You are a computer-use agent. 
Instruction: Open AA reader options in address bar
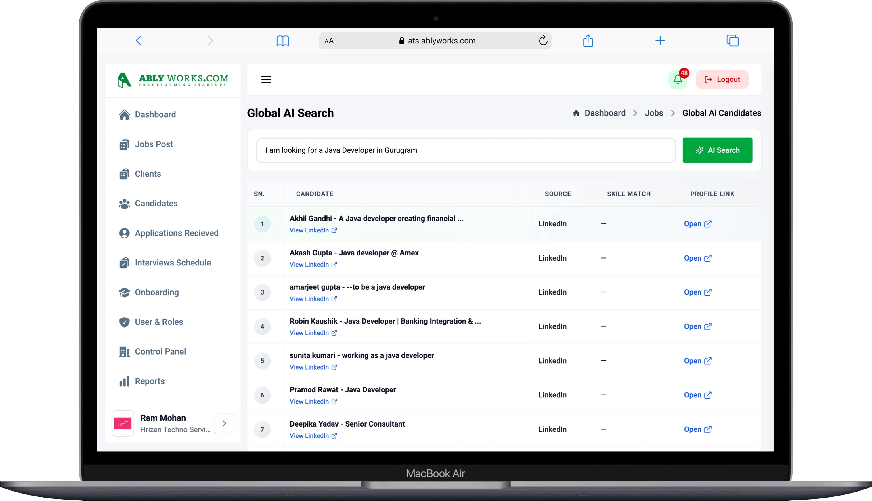click(329, 41)
